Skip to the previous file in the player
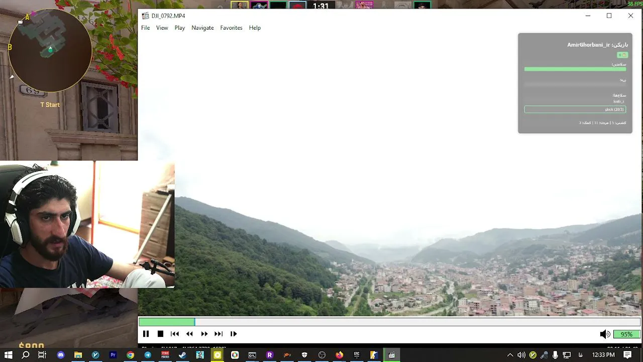Screen dimensions: 643x362 click(175, 334)
